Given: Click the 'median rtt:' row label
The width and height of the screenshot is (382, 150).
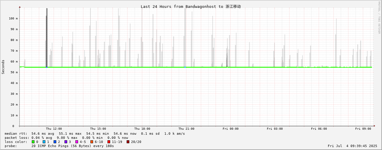Looking at the screenshot, I should pyautogui.click(x=16, y=134).
